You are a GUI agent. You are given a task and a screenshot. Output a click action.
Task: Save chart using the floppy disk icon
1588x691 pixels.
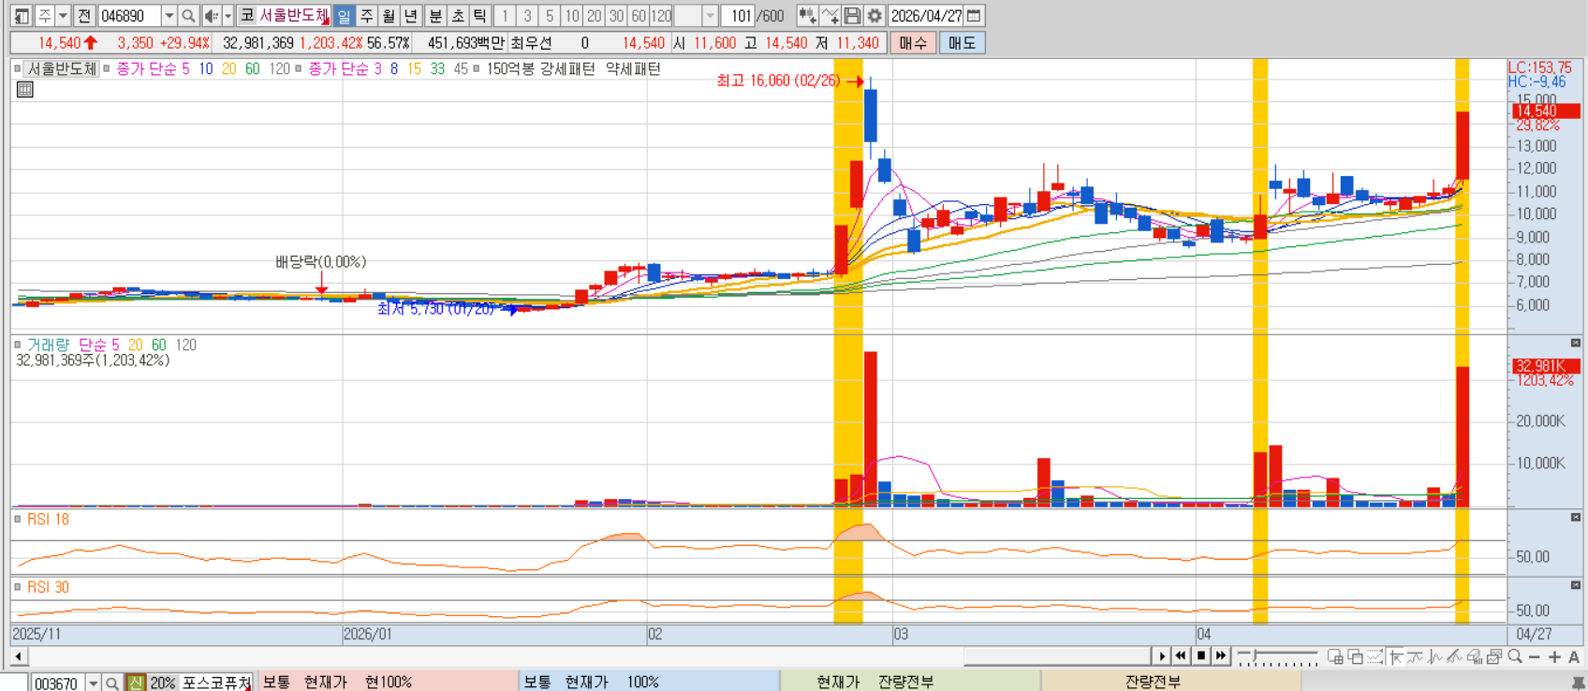click(x=852, y=16)
